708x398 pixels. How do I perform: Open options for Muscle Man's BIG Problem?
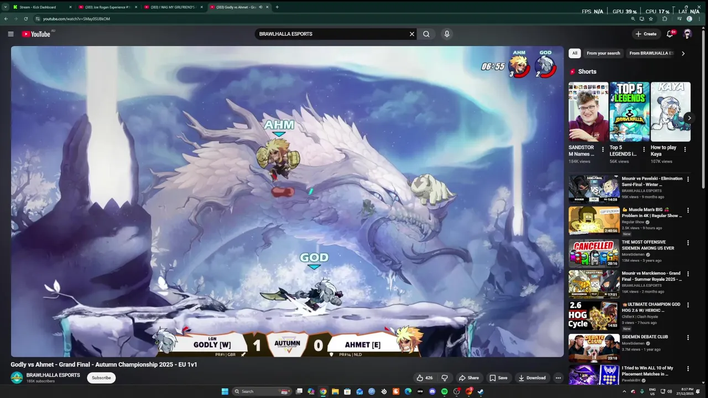tap(688, 211)
